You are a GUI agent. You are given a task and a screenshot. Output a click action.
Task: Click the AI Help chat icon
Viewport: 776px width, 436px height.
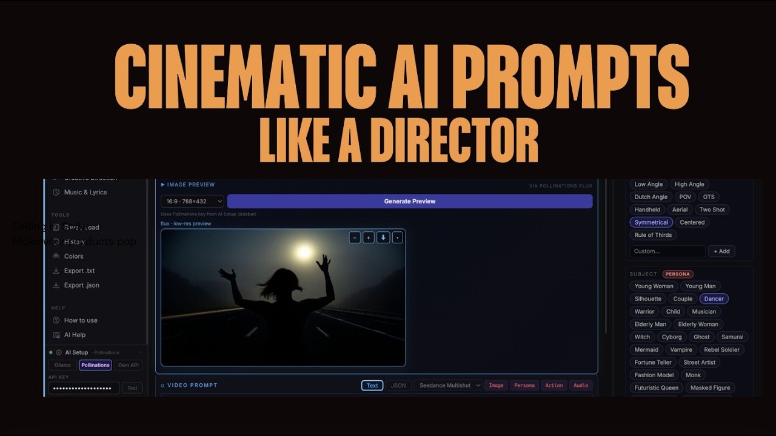55,334
